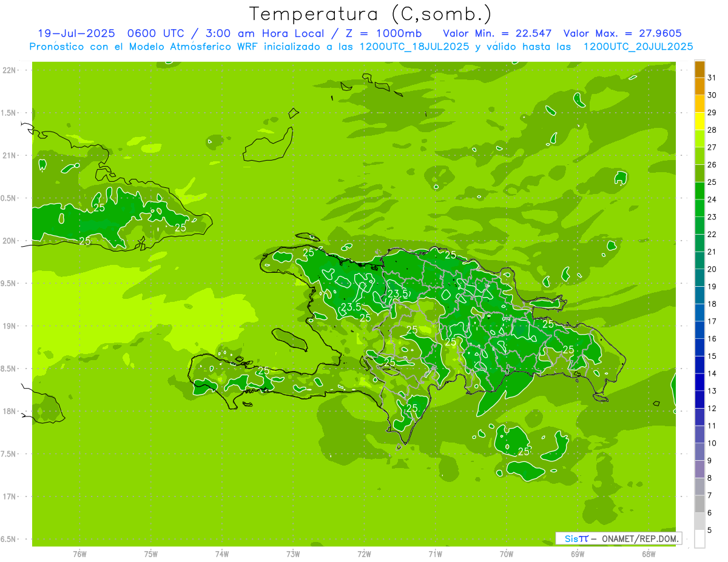This screenshot has height=562, width=728.
Task: Click the colorbar label 31
Action: pyautogui.click(x=712, y=78)
